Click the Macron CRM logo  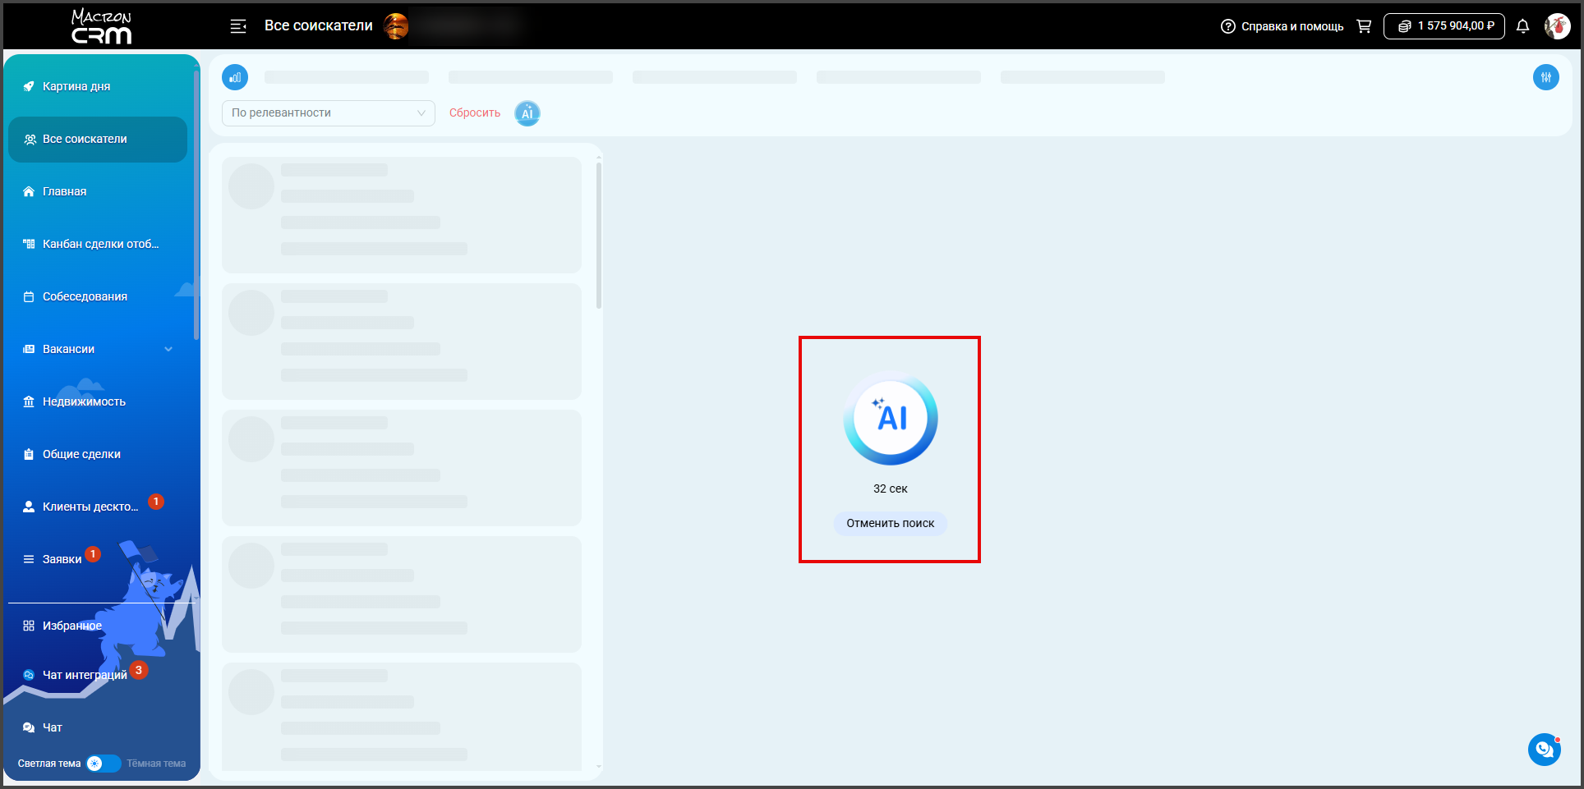[101, 26]
